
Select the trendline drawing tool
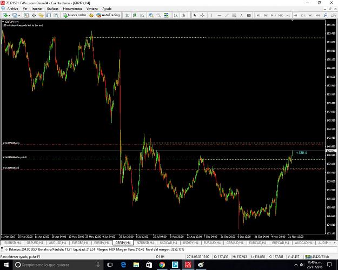point(227,15)
